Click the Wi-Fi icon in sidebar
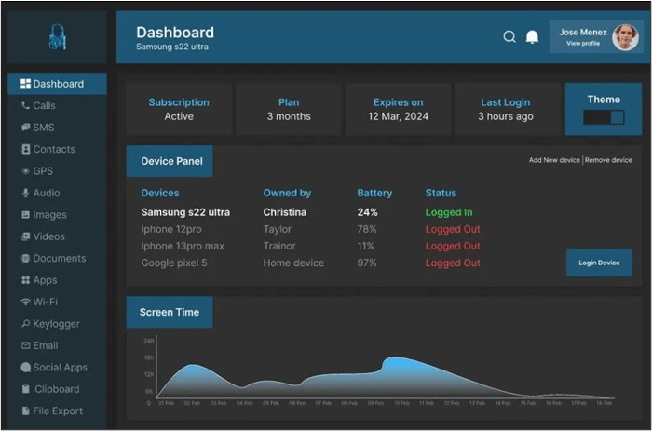Image resolution: width=652 pixels, height=431 pixels. [25, 303]
